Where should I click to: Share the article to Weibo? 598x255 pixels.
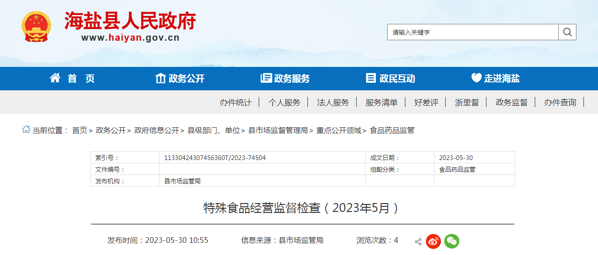434,241
